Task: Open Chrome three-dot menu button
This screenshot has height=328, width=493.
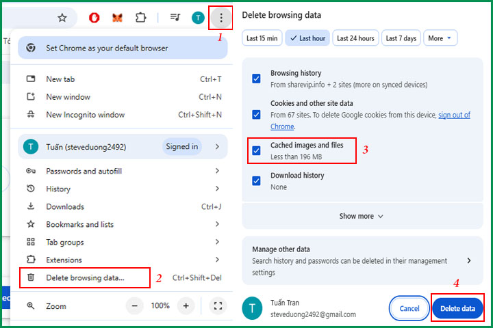Action: [220, 18]
